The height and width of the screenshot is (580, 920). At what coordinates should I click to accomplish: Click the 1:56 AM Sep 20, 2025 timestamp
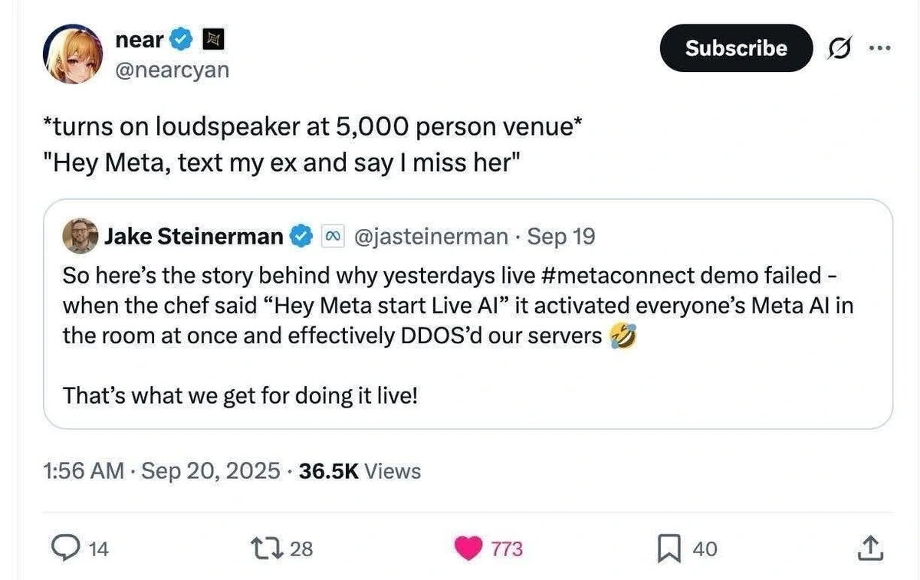[162, 470]
